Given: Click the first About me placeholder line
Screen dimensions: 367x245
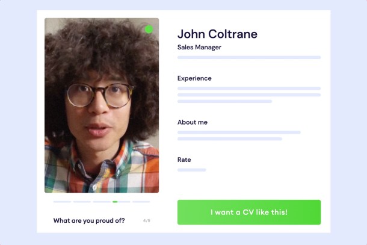Looking at the screenshot, I should (239, 132).
